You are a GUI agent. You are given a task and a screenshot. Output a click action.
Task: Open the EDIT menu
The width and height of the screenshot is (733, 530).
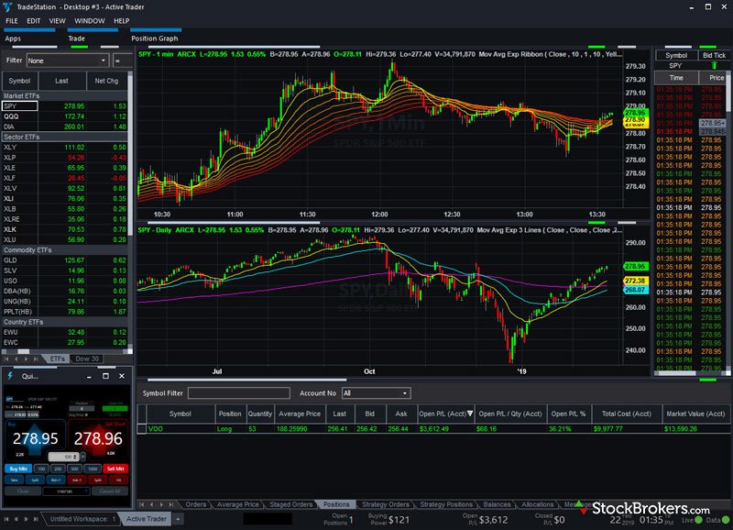click(x=33, y=21)
